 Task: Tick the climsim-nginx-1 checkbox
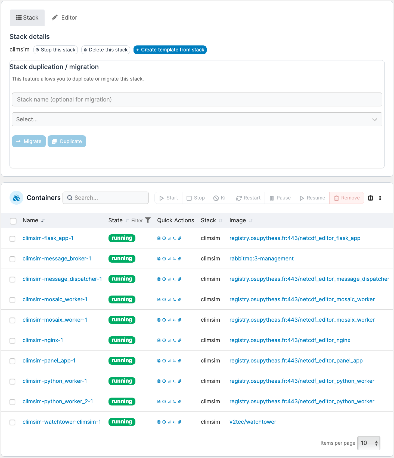[x=13, y=341]
